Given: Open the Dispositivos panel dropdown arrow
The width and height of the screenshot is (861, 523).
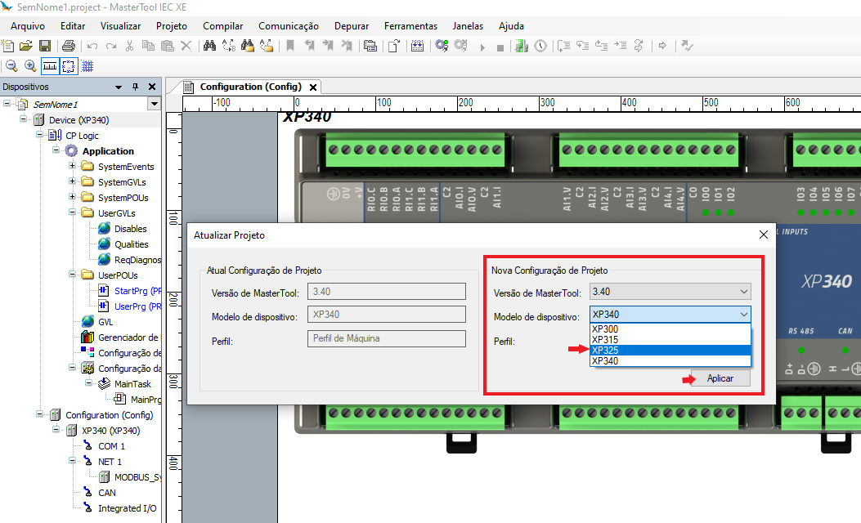Looking at the screenshot, I should point(119,87).
